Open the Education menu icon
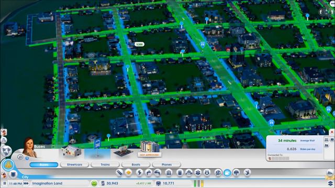Image resolution: width=335 pixels, height=188 pixels. (218, 172)
